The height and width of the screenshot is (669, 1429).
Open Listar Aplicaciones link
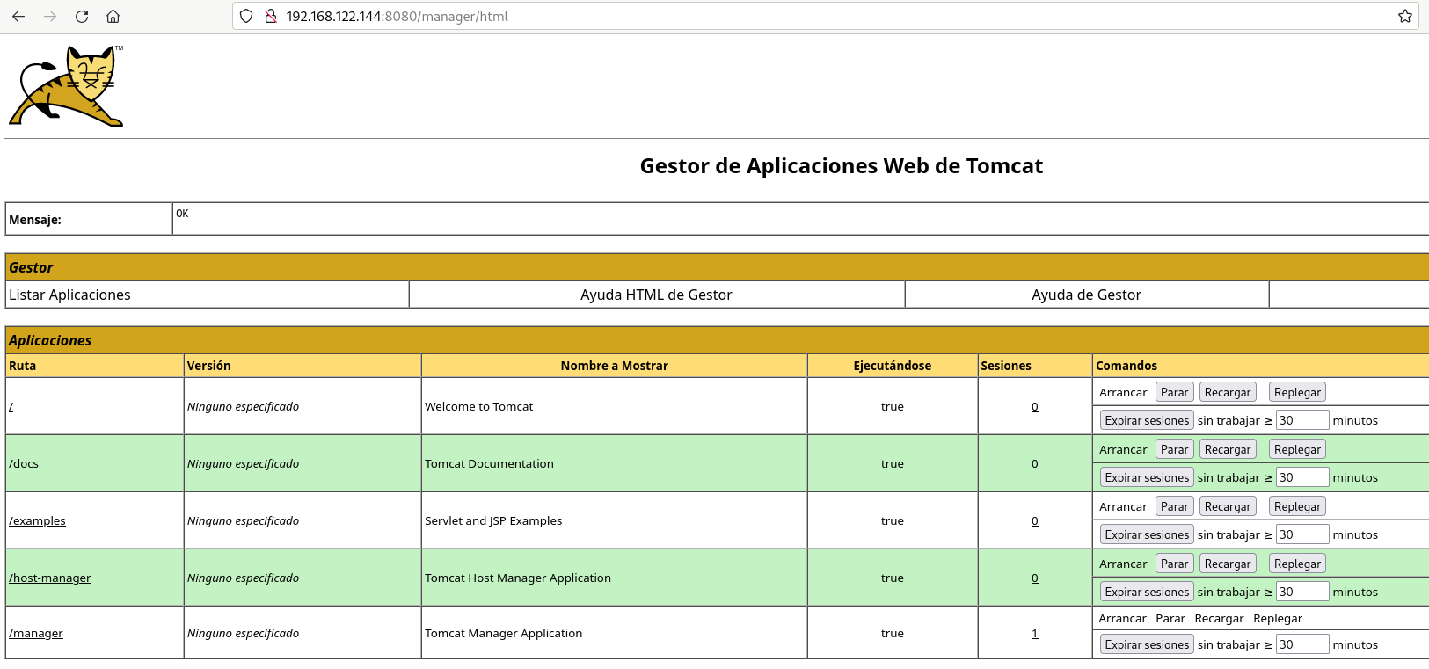coord(69,295)
